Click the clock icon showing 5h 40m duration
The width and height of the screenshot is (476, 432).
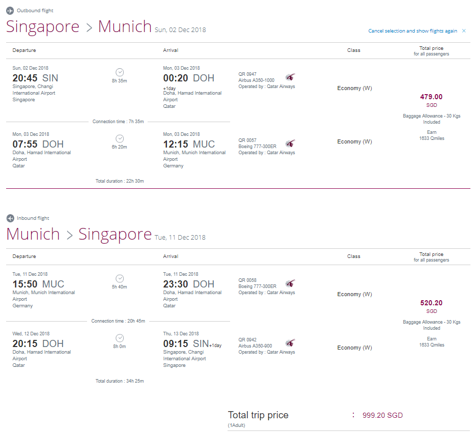click(x=119, y=278)
